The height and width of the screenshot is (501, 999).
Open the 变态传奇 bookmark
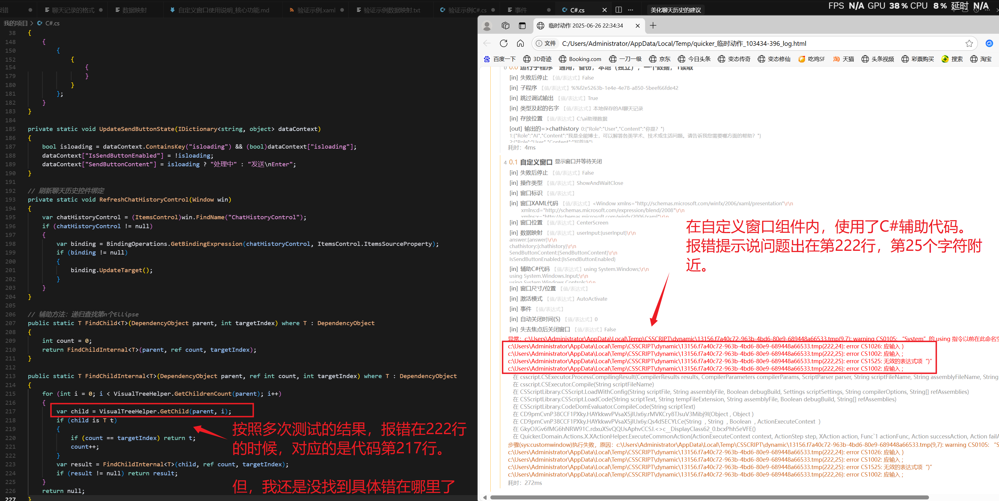click(734, 59)
